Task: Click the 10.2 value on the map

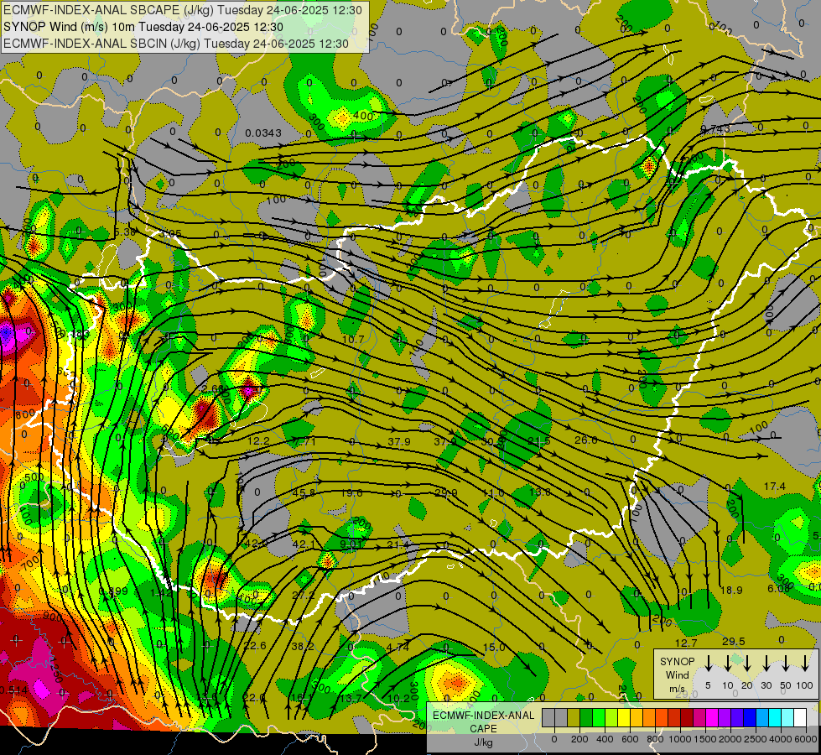Action: pos(399,699)
